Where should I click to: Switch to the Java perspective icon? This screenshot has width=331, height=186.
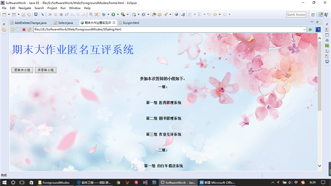coord(326,14)
